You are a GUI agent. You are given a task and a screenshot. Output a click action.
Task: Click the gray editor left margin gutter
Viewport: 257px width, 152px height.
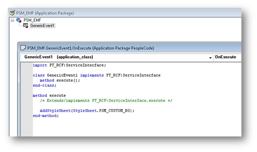26,99
